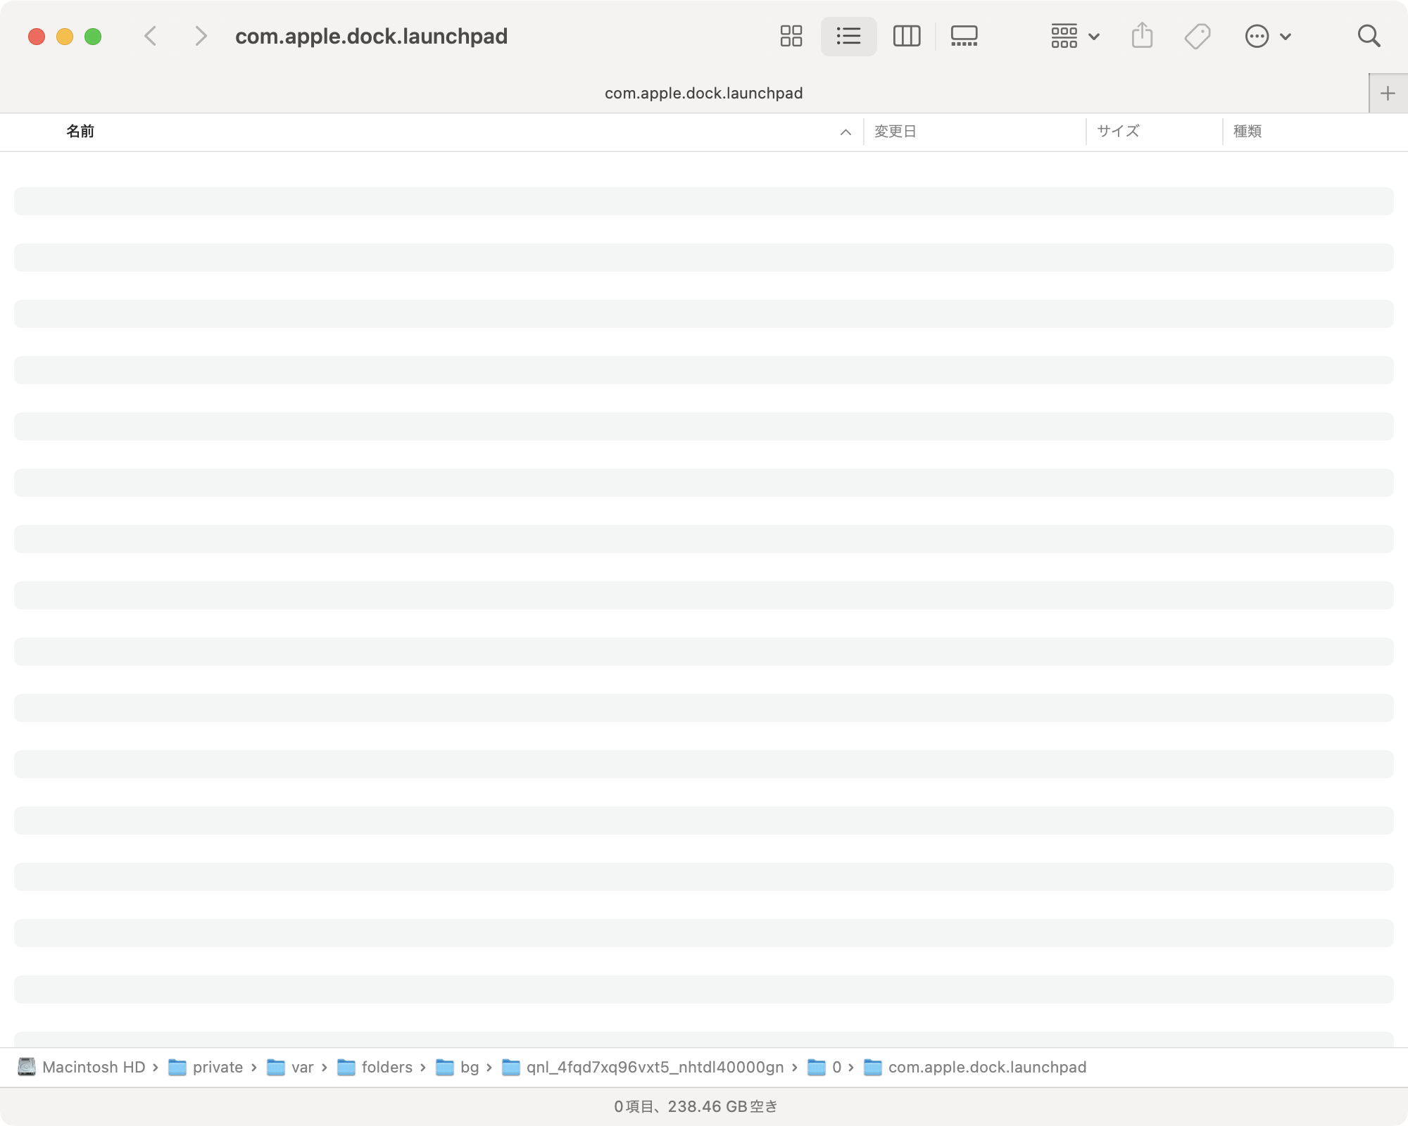Click status text 0項目、238.46 GB空き
Screen dimensions: 1408x1126
coord(696,1106)
